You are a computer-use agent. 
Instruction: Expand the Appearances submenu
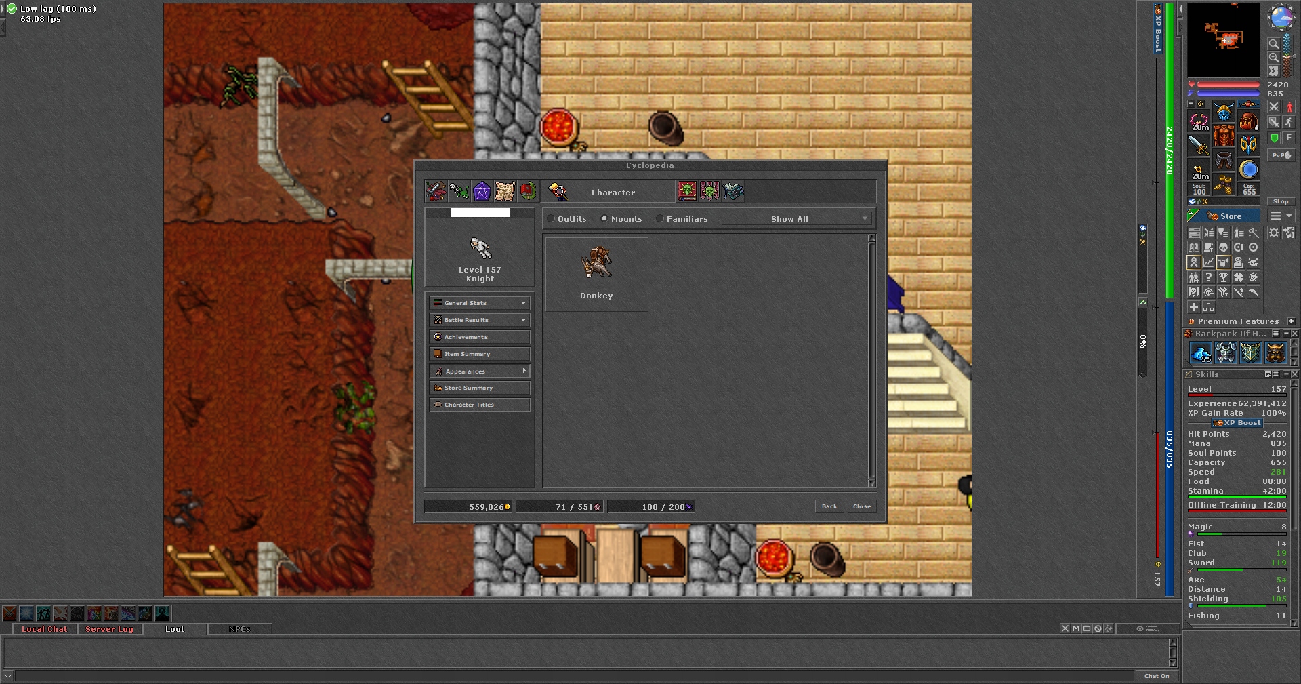pyautogui.click(x=480, y=371)
